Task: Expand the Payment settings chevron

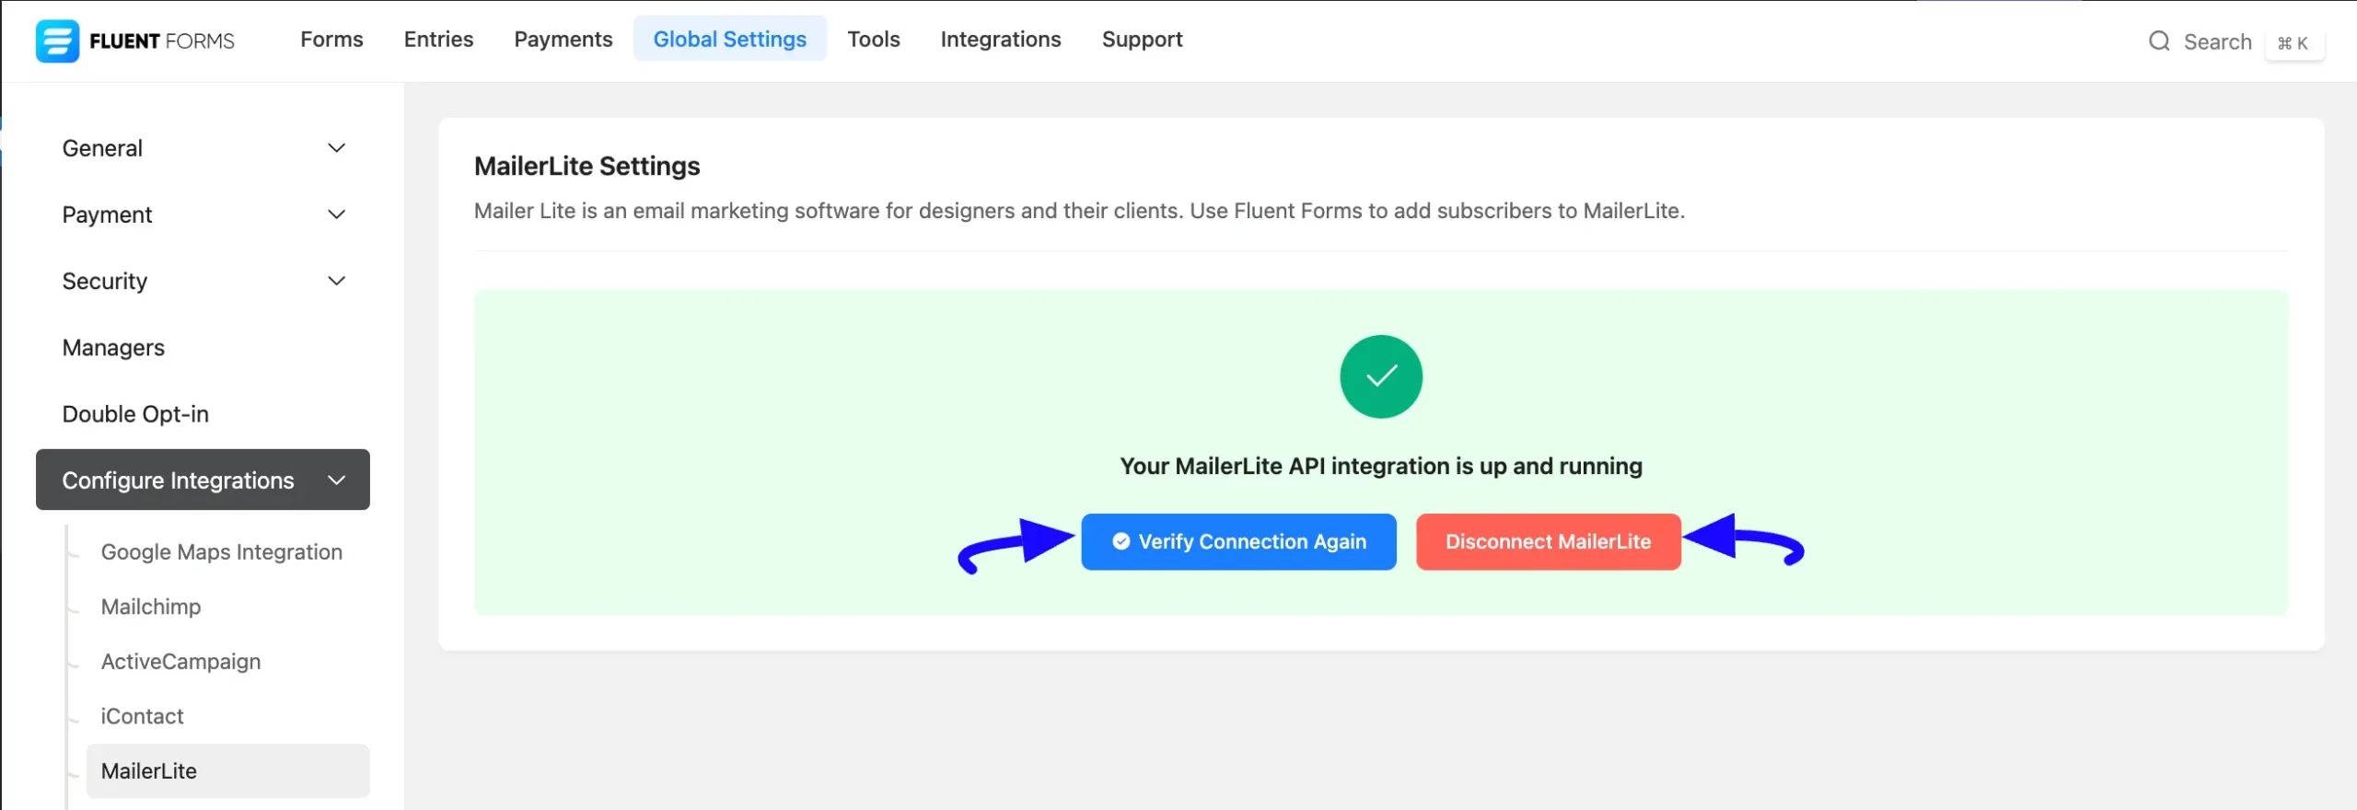Action: (336, 214)
